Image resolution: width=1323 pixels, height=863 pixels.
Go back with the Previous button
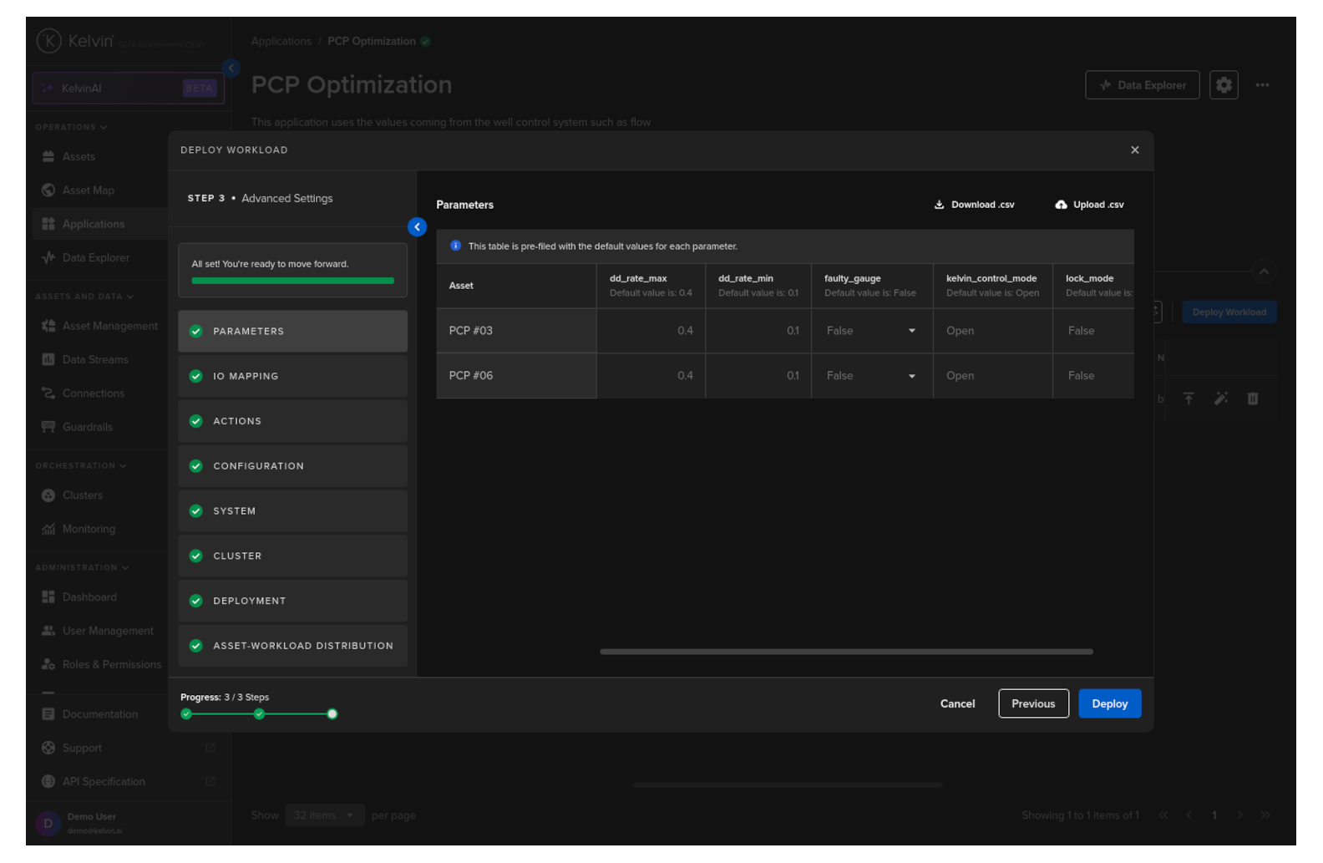pyautogui.click(x=1033, y=704)
